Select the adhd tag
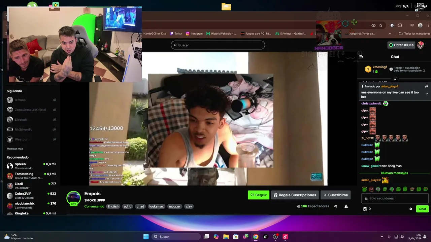 click(x=128, y=206)
